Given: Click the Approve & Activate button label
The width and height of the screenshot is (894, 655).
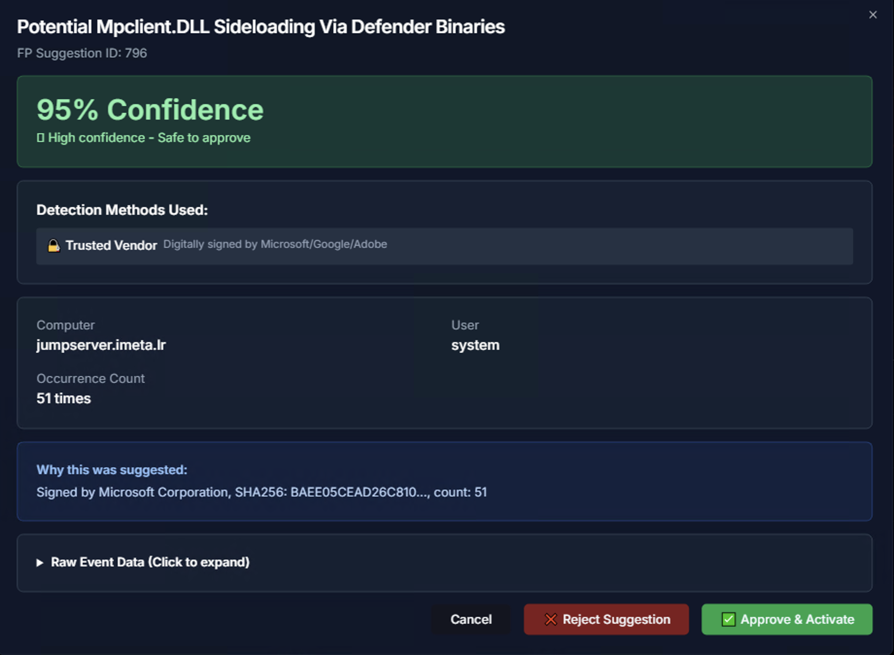Looking at the screenshot, I should coord(797,620).
